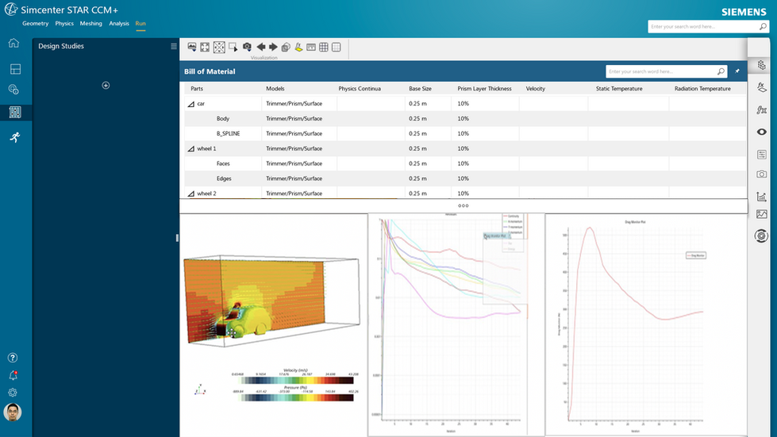Screen dimensions: 777x437
Task: Click the pan/move view toolbar icon
Action: [x=205, y=48]
